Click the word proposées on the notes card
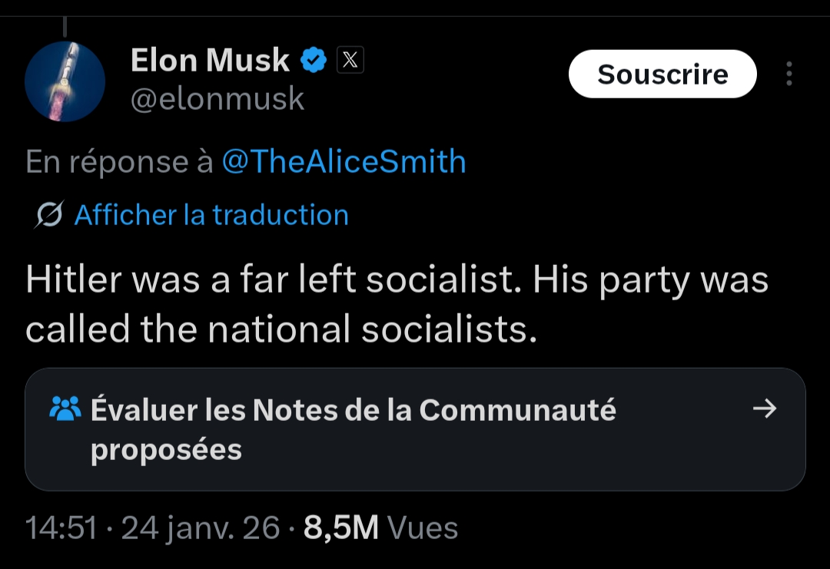Image resolution: width=830 pixels, height=569 pixels. 166,450
